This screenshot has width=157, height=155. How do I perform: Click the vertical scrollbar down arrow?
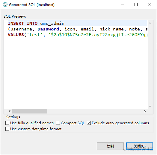[x=150, y=106]
